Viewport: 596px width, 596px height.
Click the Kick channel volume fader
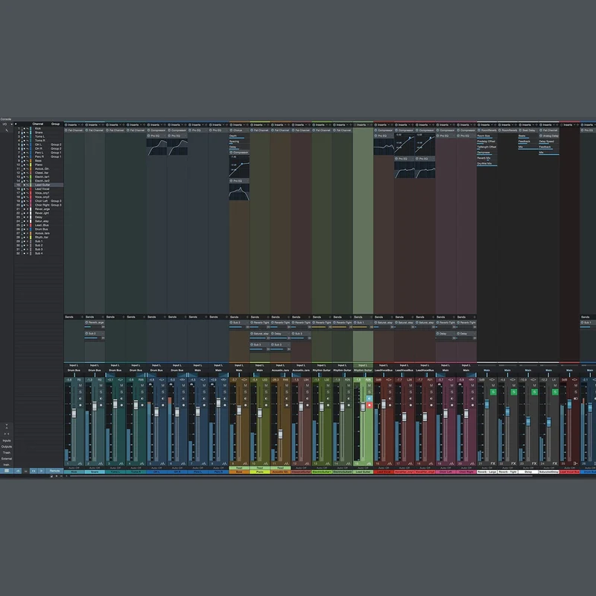point(74,413)
